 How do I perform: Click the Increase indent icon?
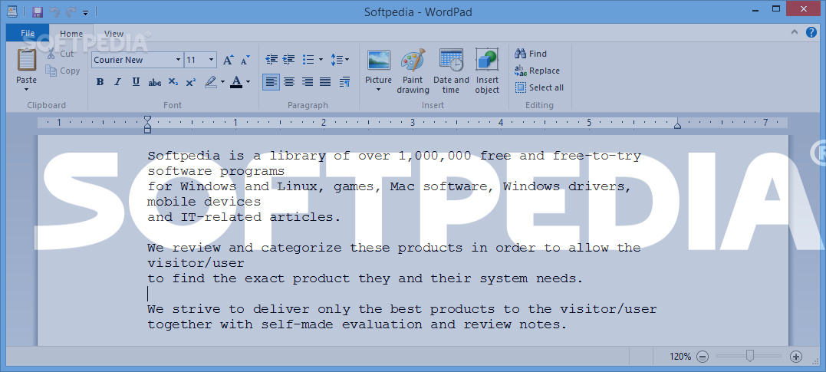pyautogui.click(x=288, y=60)
